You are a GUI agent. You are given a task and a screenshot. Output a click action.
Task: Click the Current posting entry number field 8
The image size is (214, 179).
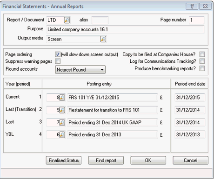coord(53,98)
